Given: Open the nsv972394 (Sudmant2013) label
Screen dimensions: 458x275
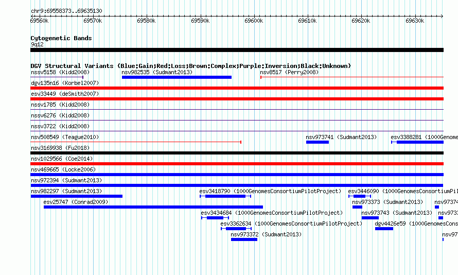Looking at the screenshot, I should point(66,180).
